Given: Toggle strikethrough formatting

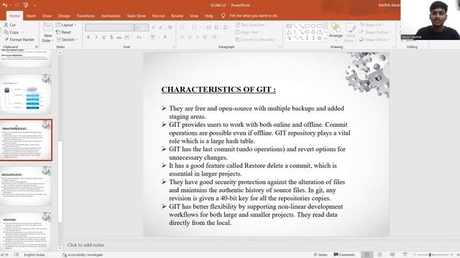Looking at the screenshot, I should coord(119,37).
